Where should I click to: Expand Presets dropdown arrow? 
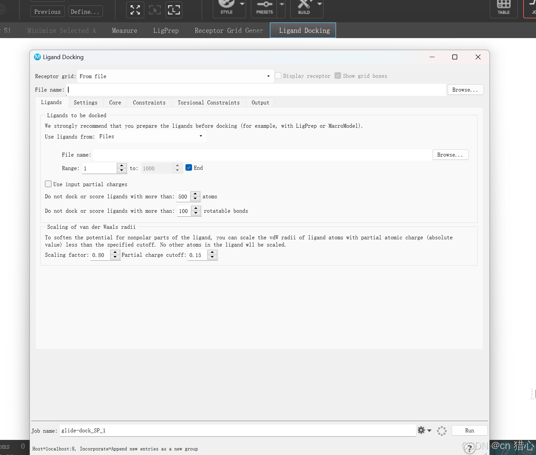282,4
